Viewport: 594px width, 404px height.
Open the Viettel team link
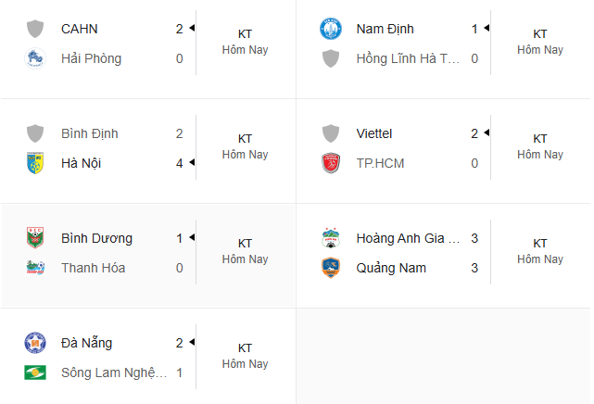(x=374, y=133)
